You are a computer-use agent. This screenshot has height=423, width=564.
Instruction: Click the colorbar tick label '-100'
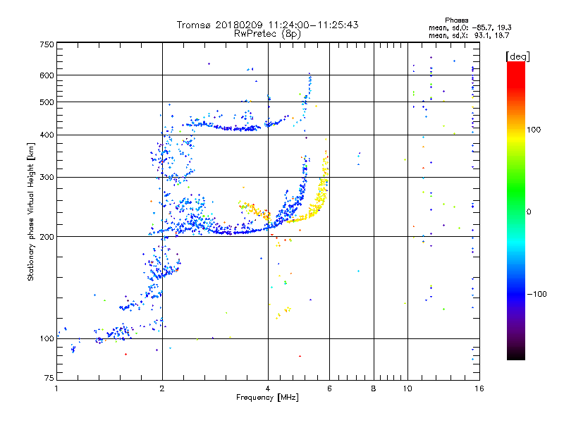(537, 294)
